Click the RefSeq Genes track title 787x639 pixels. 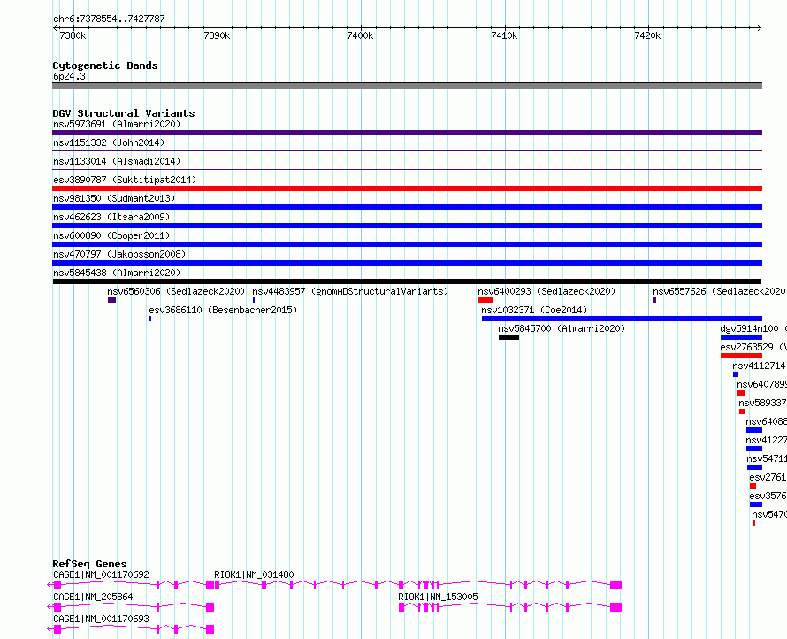tap(89, 564)
